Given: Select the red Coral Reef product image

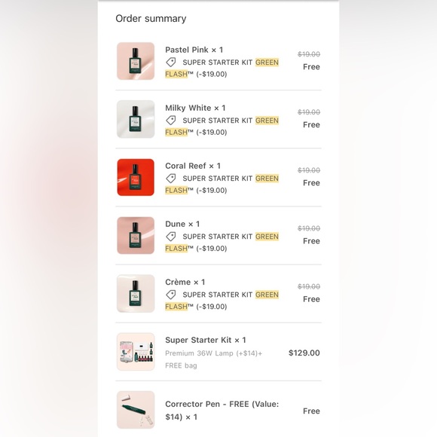Looking at the screenshot, I should click(136, 177).
